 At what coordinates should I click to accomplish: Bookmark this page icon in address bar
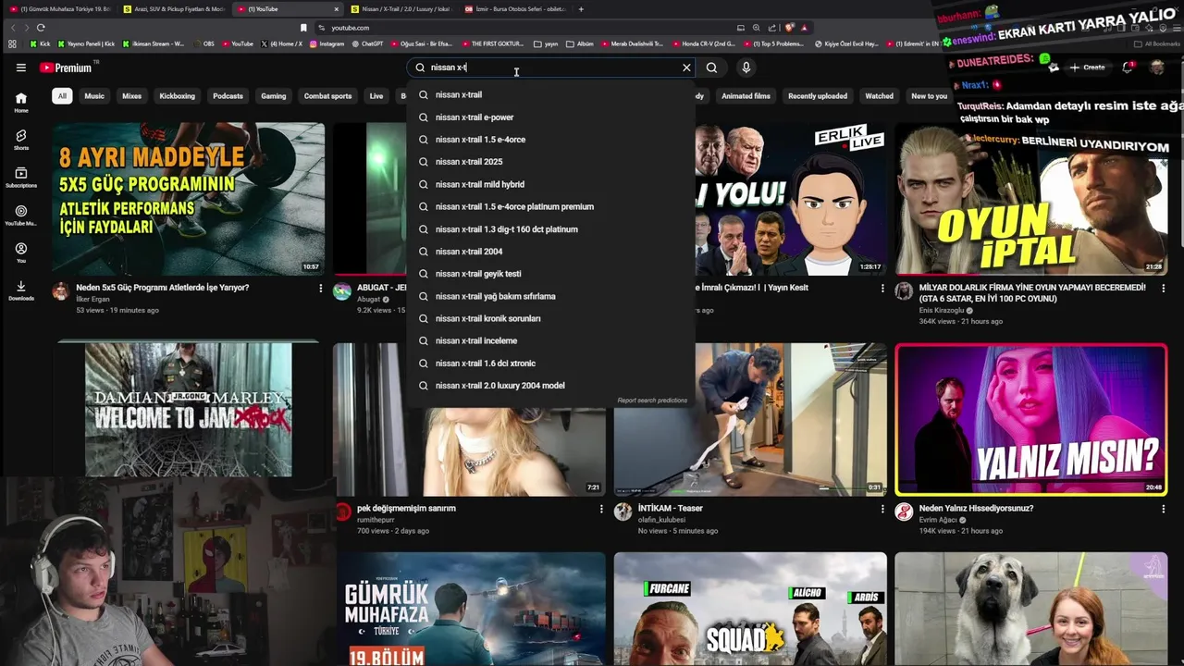303,28
